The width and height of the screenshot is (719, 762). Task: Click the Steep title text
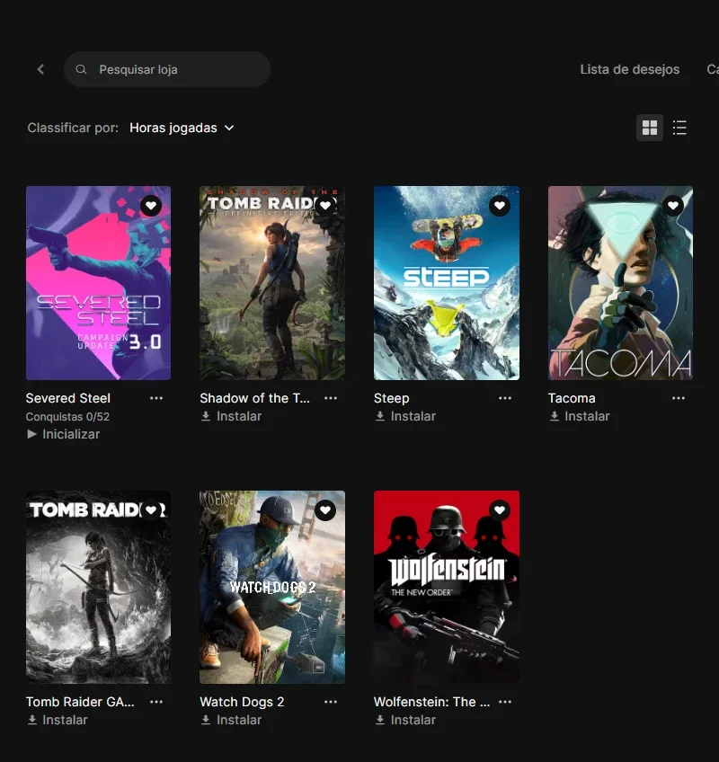click(x=391, y=398)
